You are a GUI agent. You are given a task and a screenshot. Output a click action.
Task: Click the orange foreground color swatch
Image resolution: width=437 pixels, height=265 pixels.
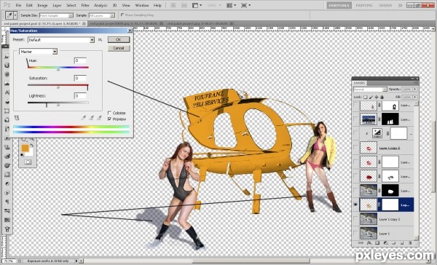point(25,148)
